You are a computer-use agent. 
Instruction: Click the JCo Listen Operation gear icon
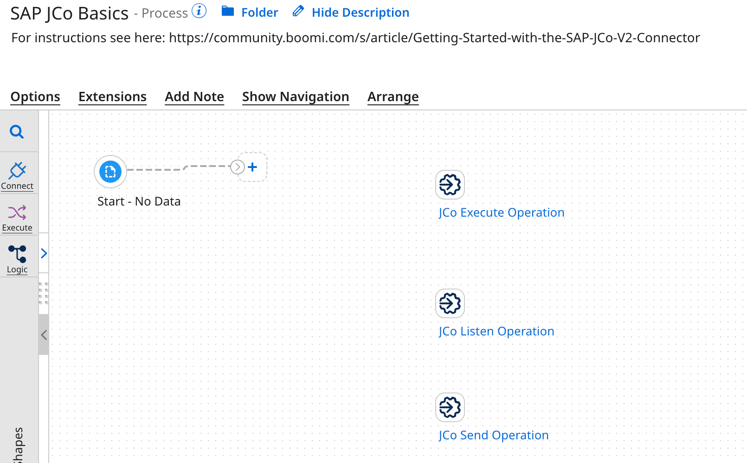449,303
